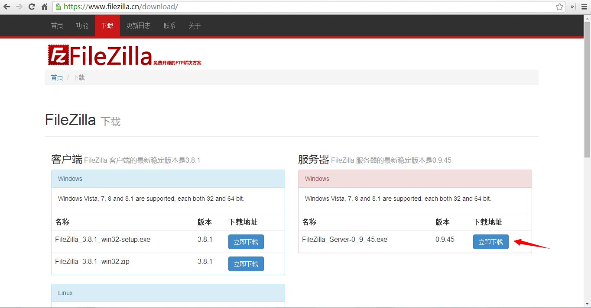This screenshot has width=591, height=308.
Task: Bookmark this page with star icon
Action: coord(559,6)
